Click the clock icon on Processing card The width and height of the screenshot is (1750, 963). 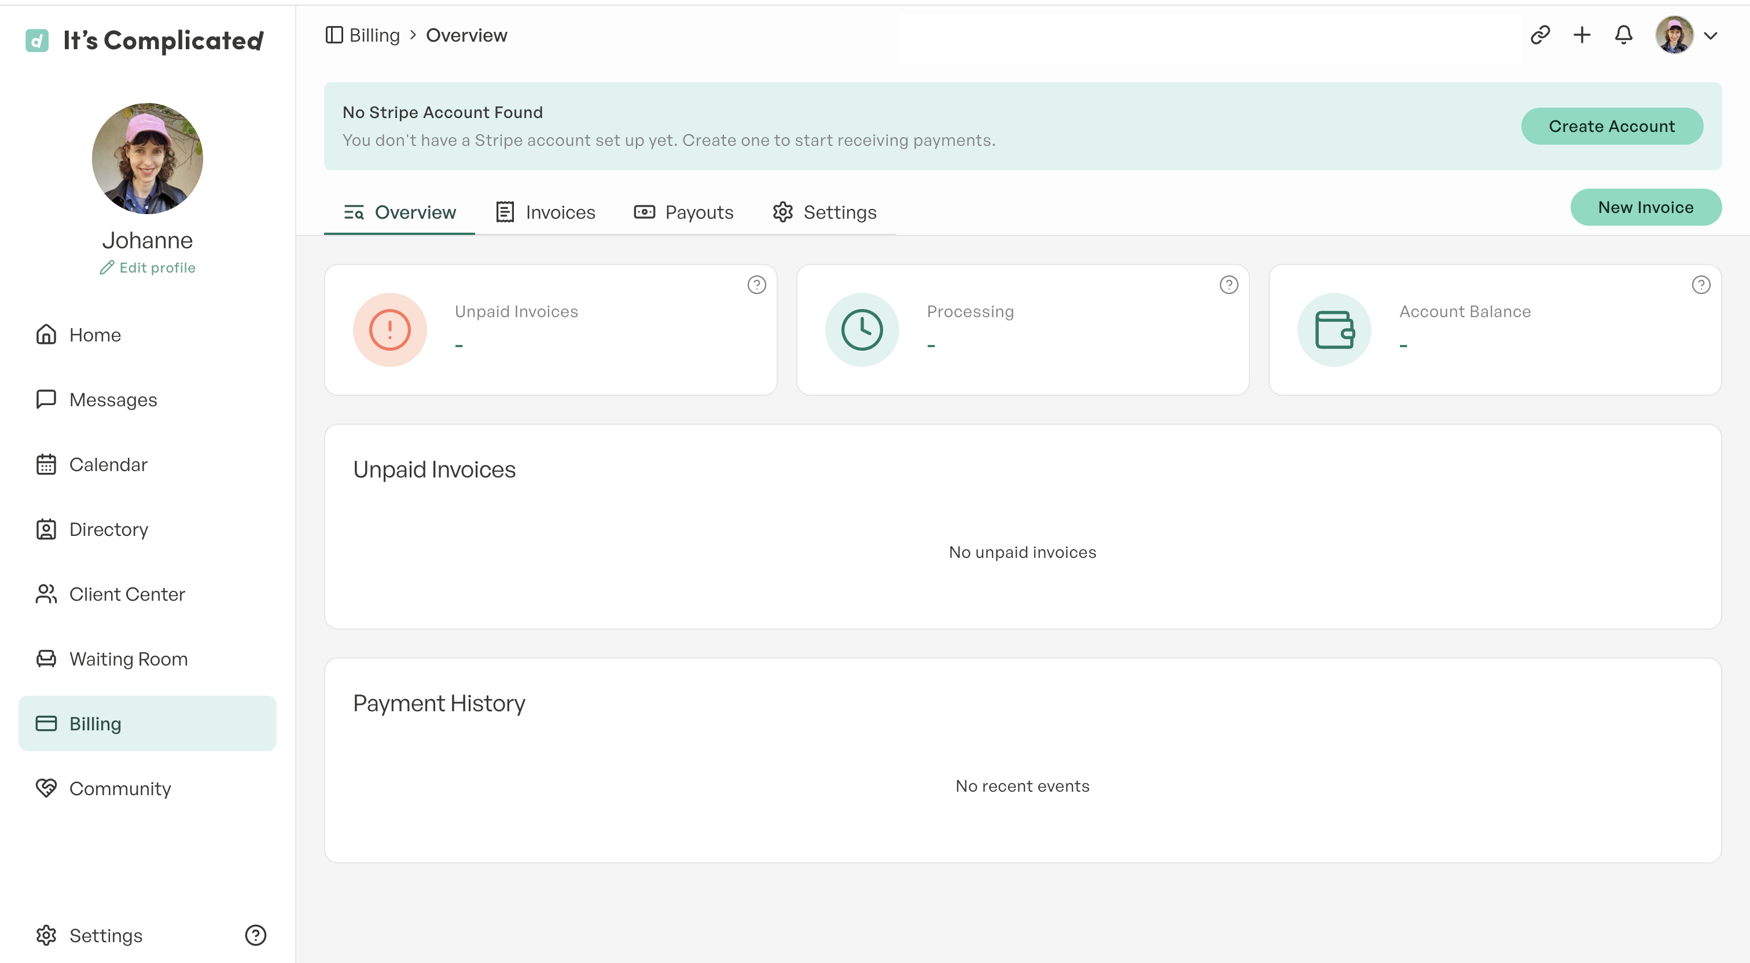tap(862, 330)
